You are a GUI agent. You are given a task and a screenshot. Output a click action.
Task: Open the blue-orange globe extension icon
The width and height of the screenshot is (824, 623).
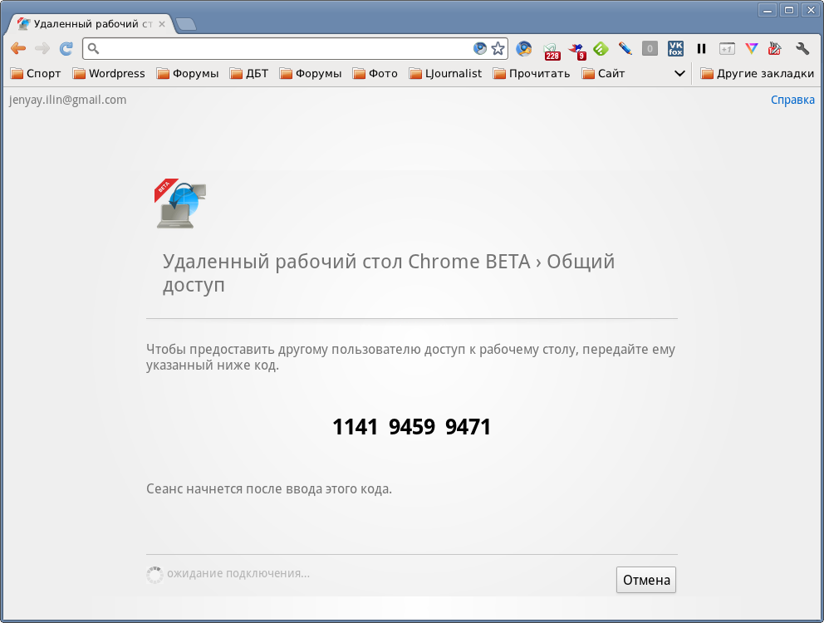(523, 49)
